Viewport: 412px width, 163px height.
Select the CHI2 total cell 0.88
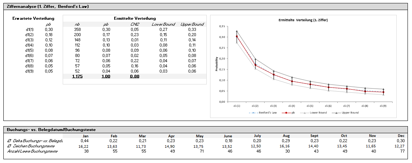tap(134, 76)
